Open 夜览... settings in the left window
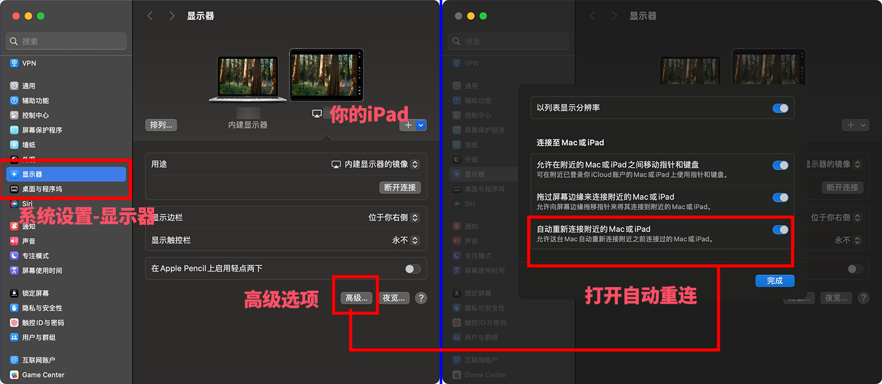The width and height of the screenshot is (882, 384). (393, 298)
